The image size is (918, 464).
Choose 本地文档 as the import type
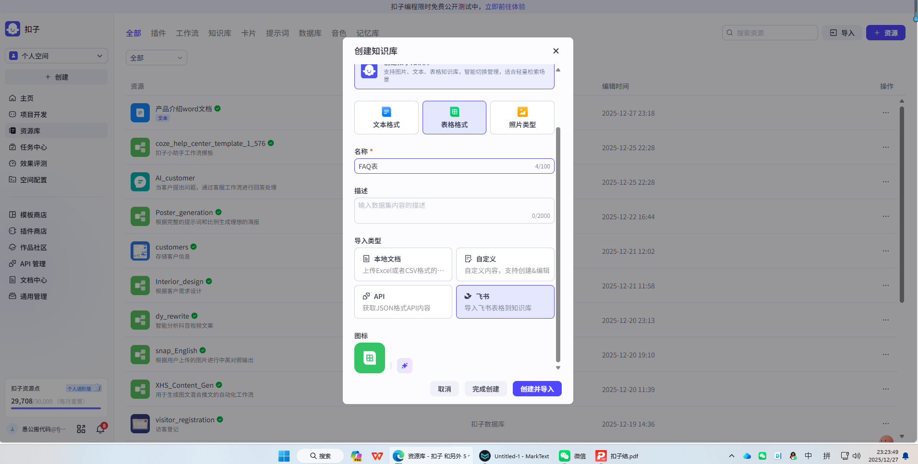[403, 264]
